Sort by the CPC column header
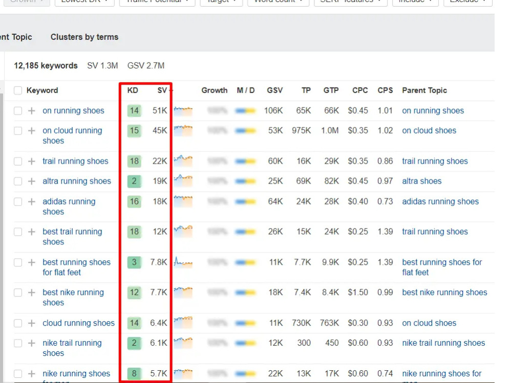 (360, 91)
